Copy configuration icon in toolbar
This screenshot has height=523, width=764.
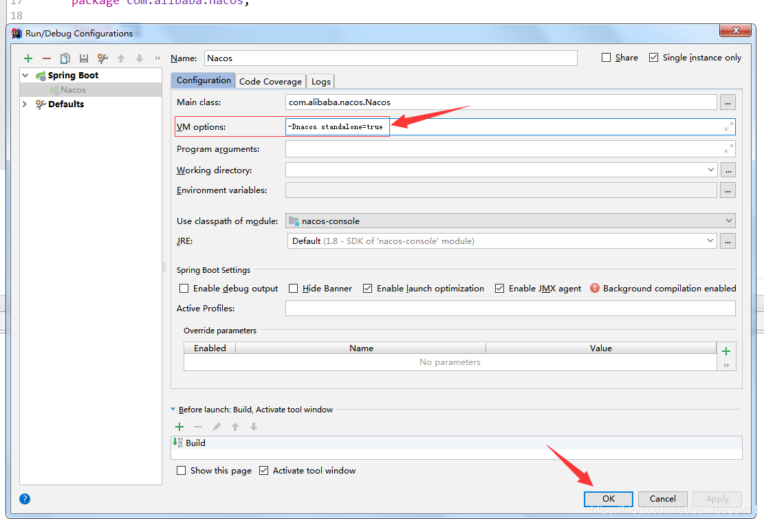coord(65,58)
